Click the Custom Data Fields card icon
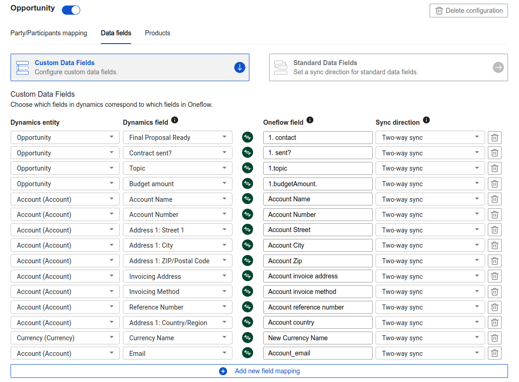 click(22, 67)
